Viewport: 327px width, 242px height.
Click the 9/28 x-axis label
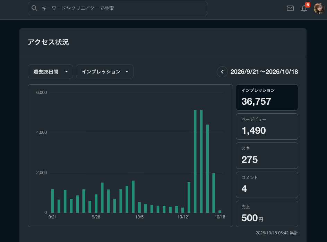click(x=96, y=217)
